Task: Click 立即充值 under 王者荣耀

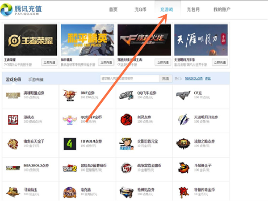Action: [x=49, y=63]
